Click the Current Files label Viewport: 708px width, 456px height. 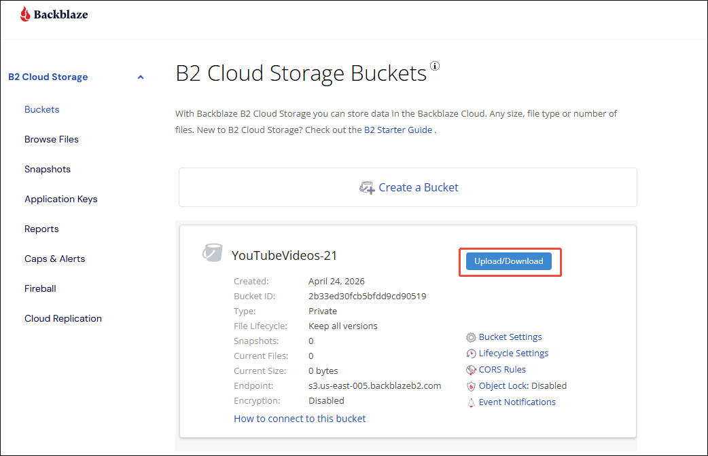click(x=261, y=356)
